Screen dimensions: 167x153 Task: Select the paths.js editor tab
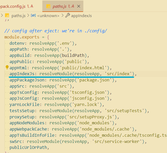(63, 6)
